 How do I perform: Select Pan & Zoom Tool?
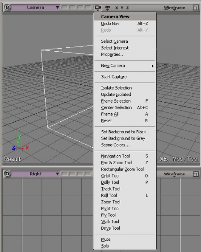pyautogui.click(x=125, y=163)
